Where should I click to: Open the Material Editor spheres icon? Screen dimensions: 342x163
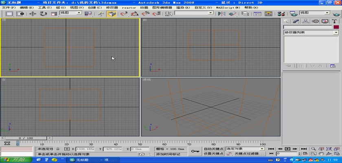281,14
